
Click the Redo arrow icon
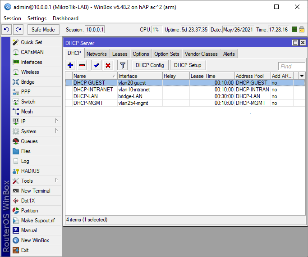(18, 30)
